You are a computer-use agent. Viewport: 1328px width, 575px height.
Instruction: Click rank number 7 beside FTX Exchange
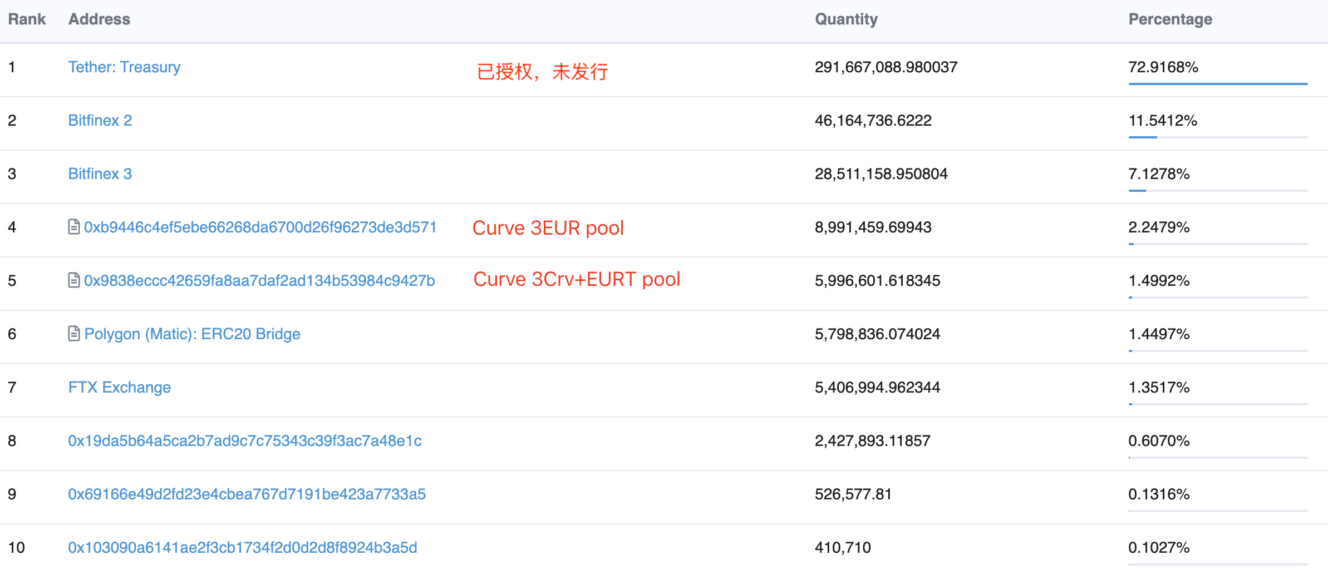tap(12, 388)
